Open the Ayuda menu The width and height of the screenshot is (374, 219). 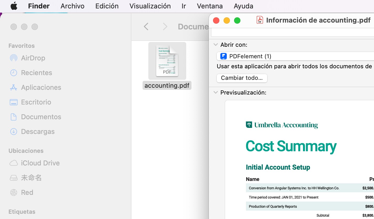[x=243, y=6]
